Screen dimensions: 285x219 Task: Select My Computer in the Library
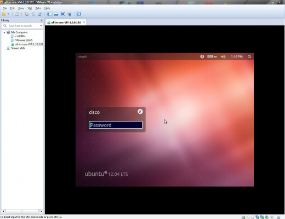tap(19, 32)
